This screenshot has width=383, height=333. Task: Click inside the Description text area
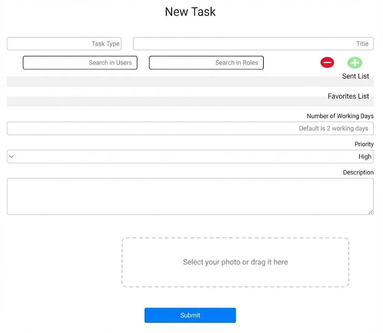click(190, 196)
